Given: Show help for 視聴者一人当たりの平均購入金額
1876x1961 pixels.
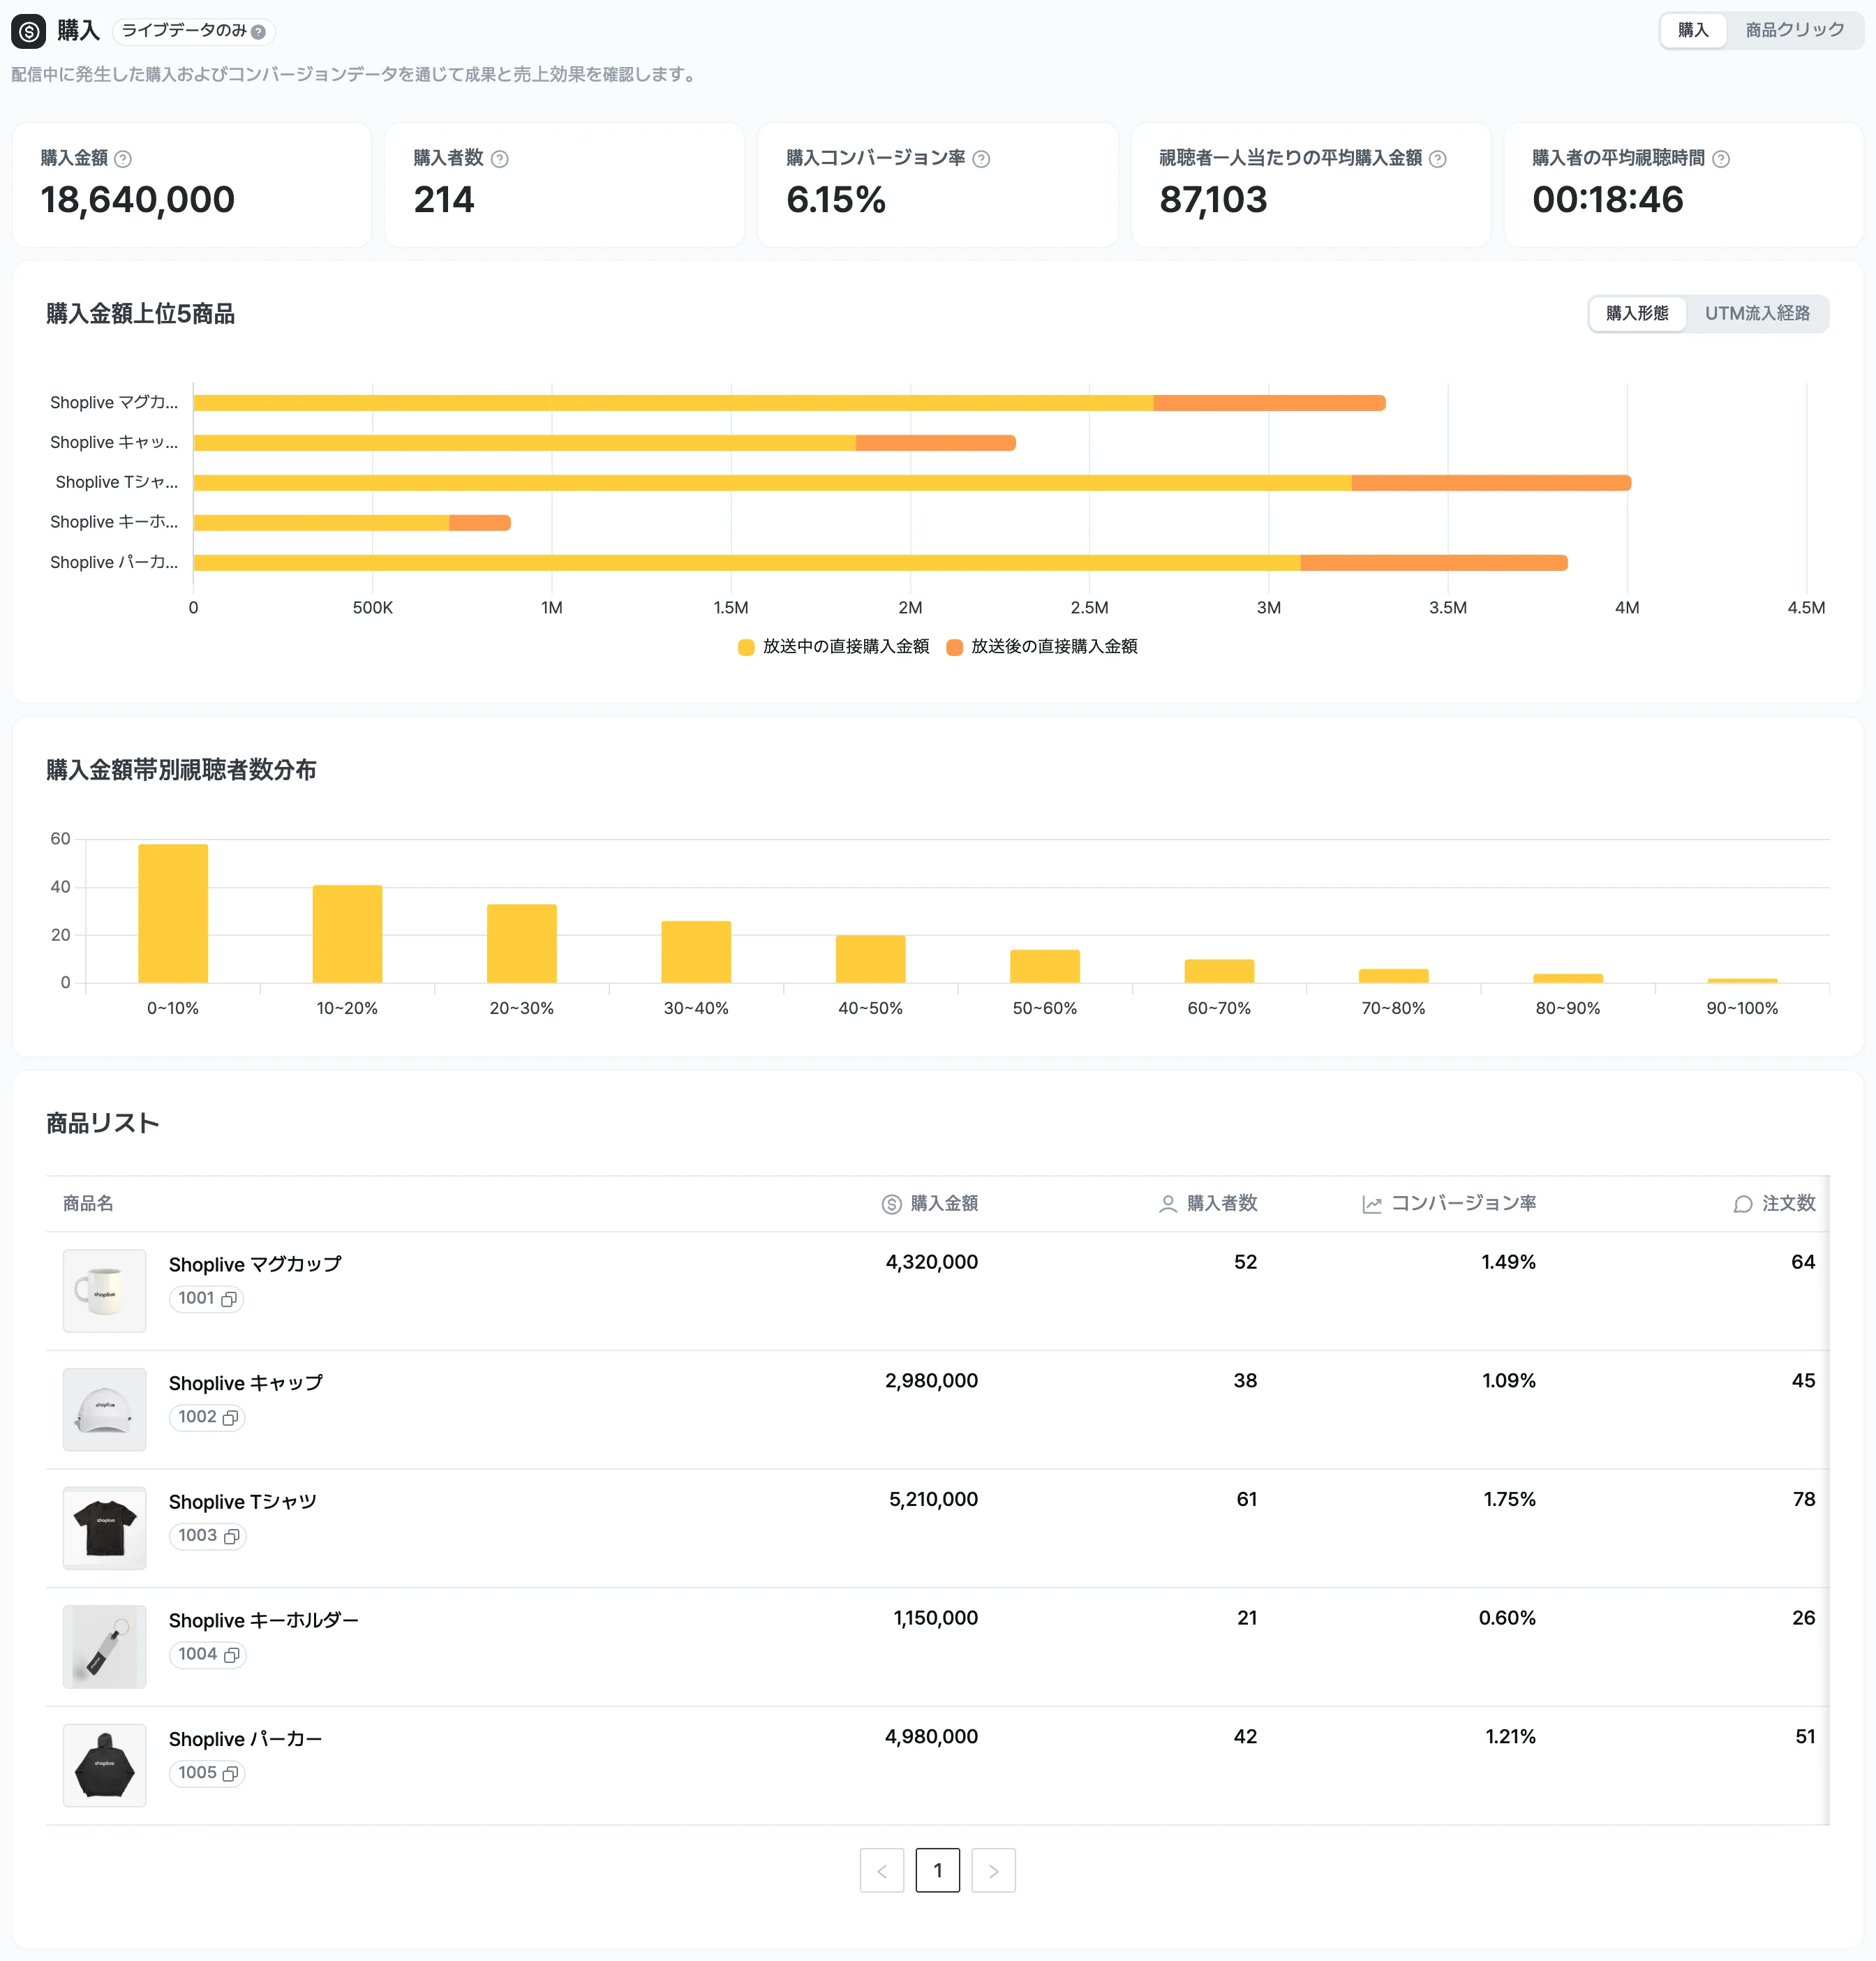Looking at the screenshot, I should click(x=1437, y=159).
